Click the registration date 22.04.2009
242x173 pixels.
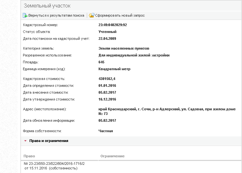click(107, 39)
